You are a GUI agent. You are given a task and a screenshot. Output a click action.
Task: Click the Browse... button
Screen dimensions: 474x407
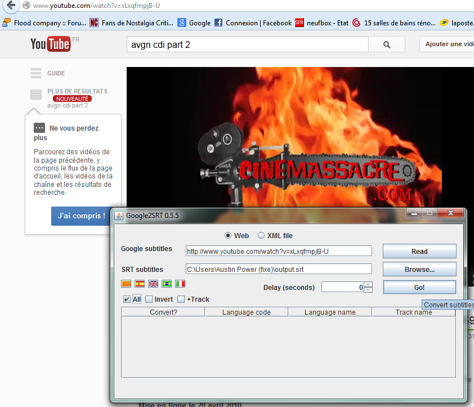click(x=419, y=269)
